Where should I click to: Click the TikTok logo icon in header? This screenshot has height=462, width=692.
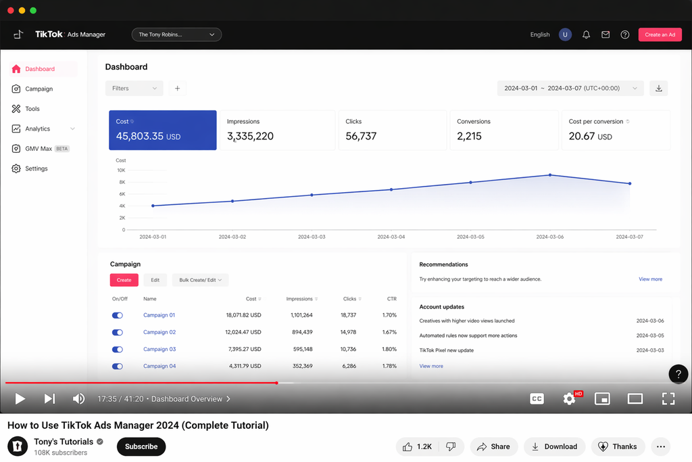coord(18,34)
